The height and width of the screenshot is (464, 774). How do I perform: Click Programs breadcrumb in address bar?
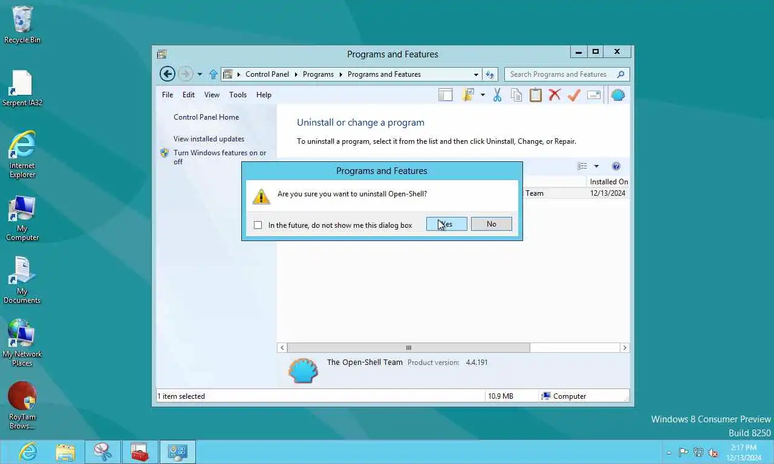pos(318,74)
